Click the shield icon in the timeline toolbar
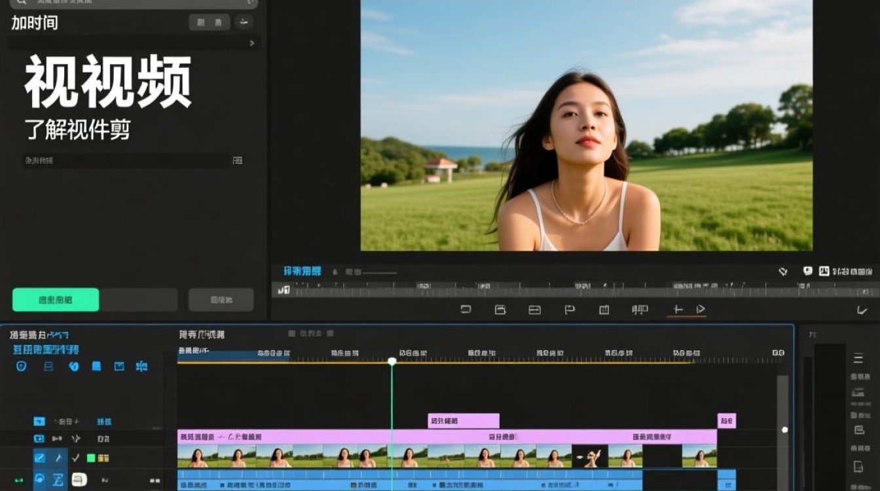 coord(22,367)
